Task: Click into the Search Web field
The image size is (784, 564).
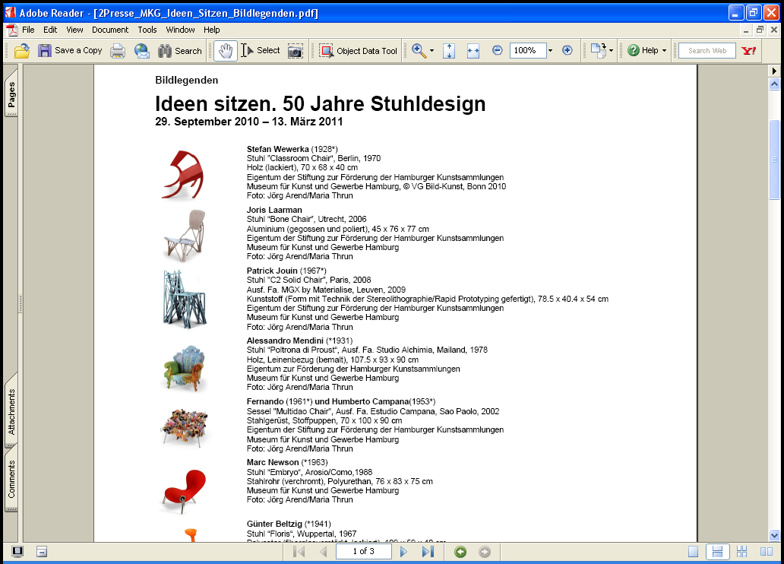Action: [x=707, y=50]
